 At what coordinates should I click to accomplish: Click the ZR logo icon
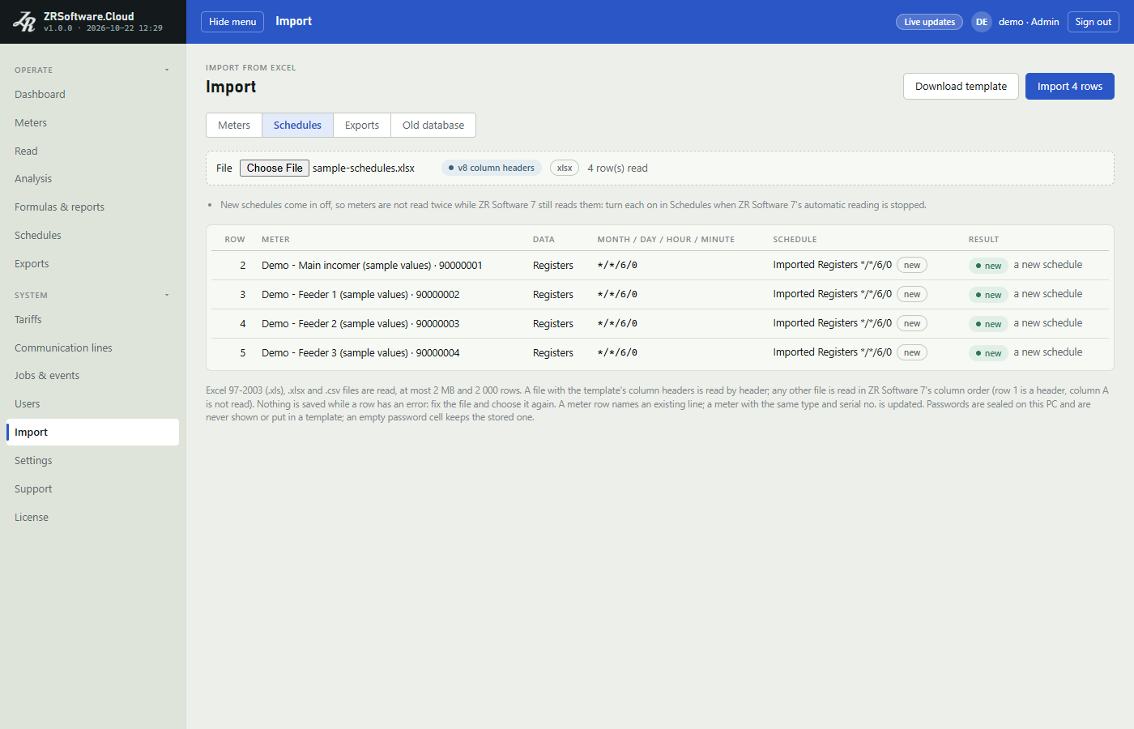[24, 22]
